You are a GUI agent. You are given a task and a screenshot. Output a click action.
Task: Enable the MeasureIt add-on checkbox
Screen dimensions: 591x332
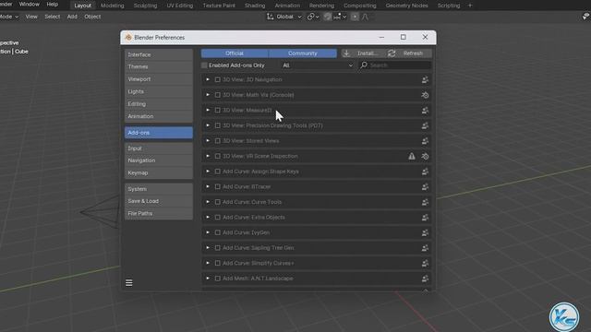pyautogui.click(x=218, y=111)
